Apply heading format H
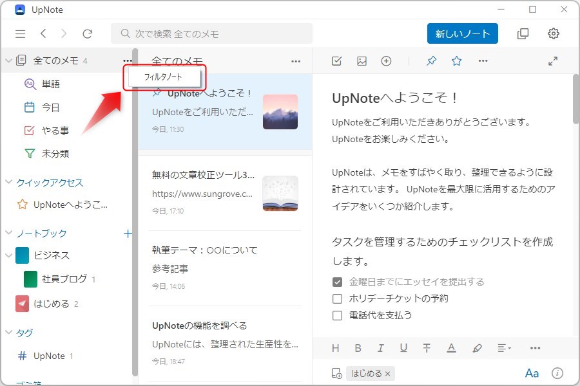Screen dimensions: 580x386 click(336, 348)
